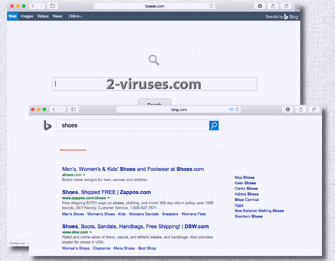Open the Sneakers sublink
The width and height of the screenshot is (335, 261).
(x=170, y=214)
